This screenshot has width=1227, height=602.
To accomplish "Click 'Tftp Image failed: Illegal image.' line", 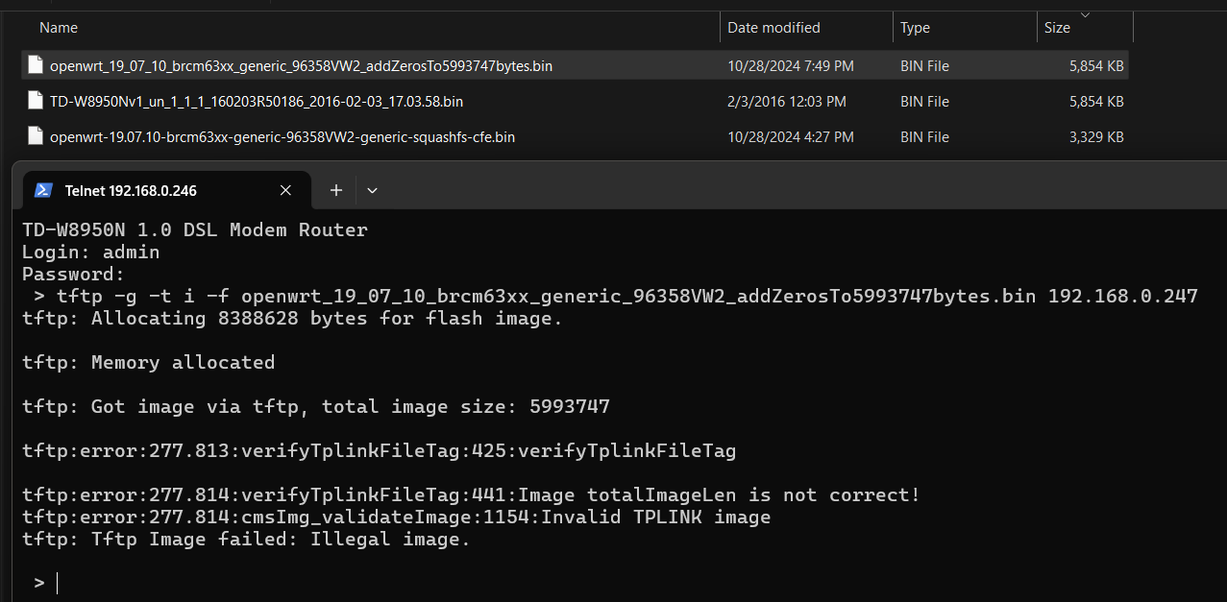I will pos(246,540).
